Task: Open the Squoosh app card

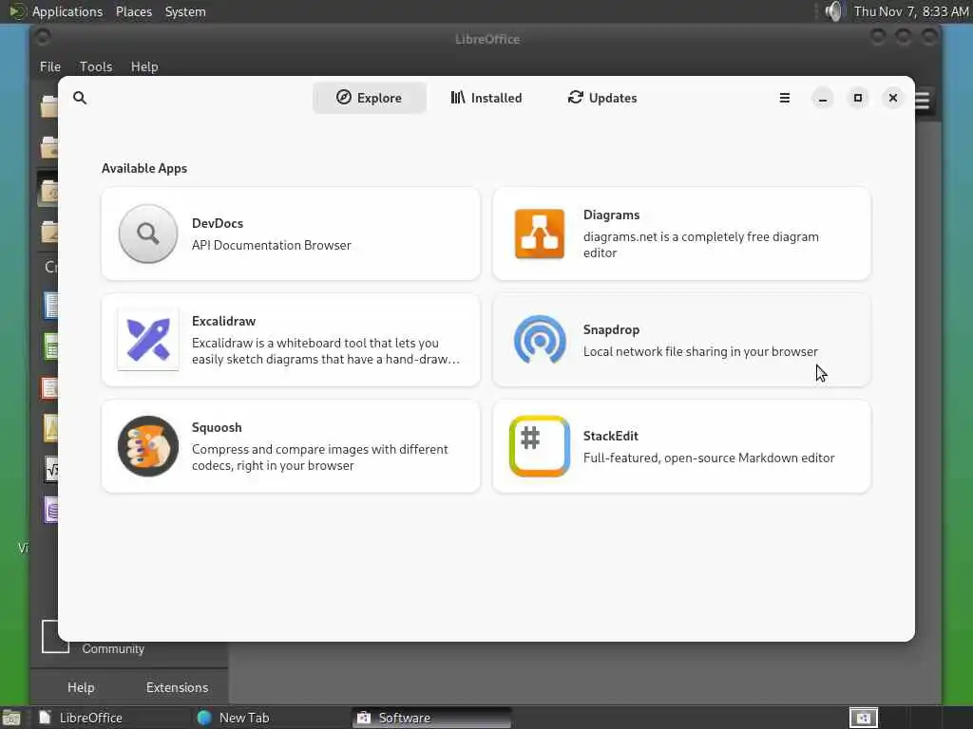Action: click(291, 446)
